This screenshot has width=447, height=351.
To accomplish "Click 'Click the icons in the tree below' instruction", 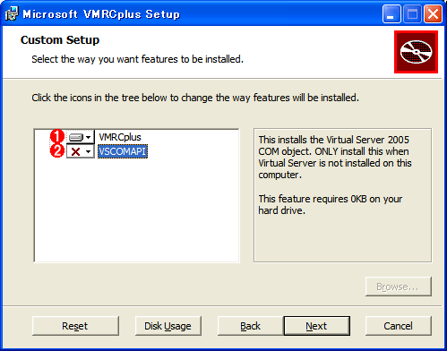I will click(x=195, y=98).
